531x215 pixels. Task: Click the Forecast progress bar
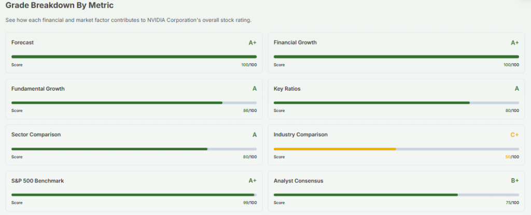(x=134, y=57)
